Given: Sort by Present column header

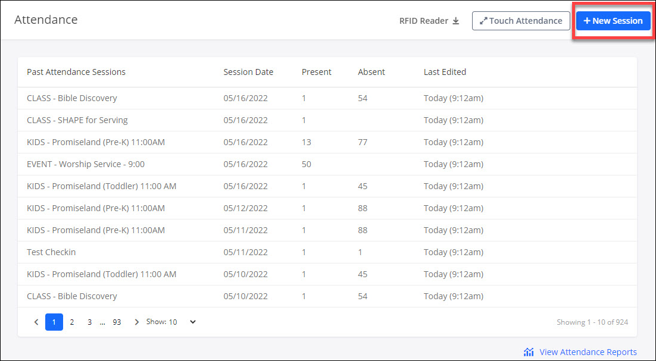Looking at the screenshot, I should point(316,72).
